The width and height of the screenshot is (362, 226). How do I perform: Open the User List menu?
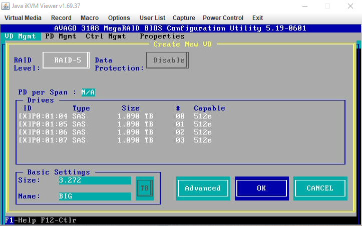[152, 18]
